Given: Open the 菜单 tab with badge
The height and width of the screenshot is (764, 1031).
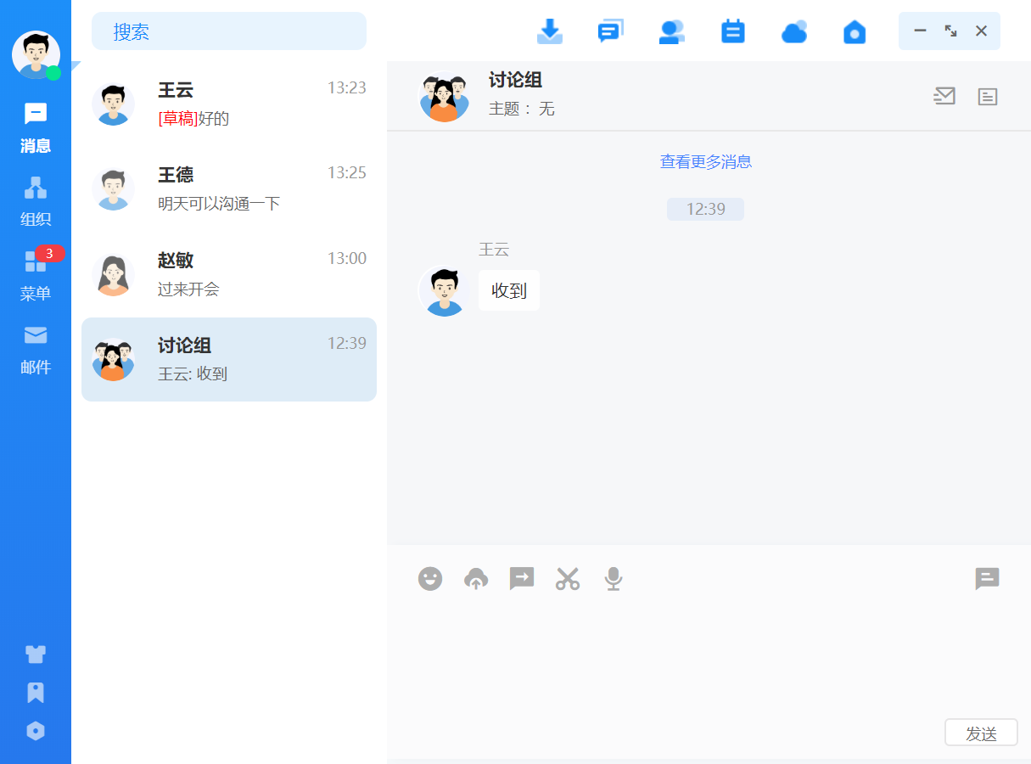Looking at the screenshot, I should tap(36, 275).
